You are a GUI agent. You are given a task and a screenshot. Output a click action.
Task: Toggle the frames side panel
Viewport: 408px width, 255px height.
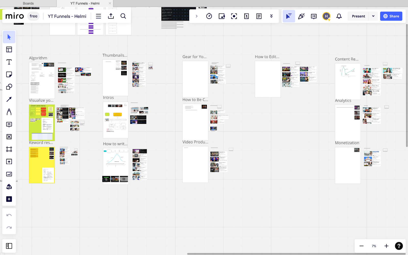point(9,246)
